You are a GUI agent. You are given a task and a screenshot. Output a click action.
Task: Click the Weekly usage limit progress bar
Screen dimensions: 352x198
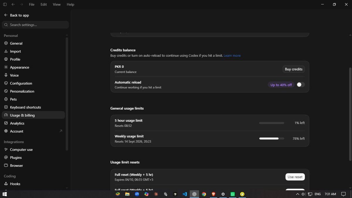point(272,138)
